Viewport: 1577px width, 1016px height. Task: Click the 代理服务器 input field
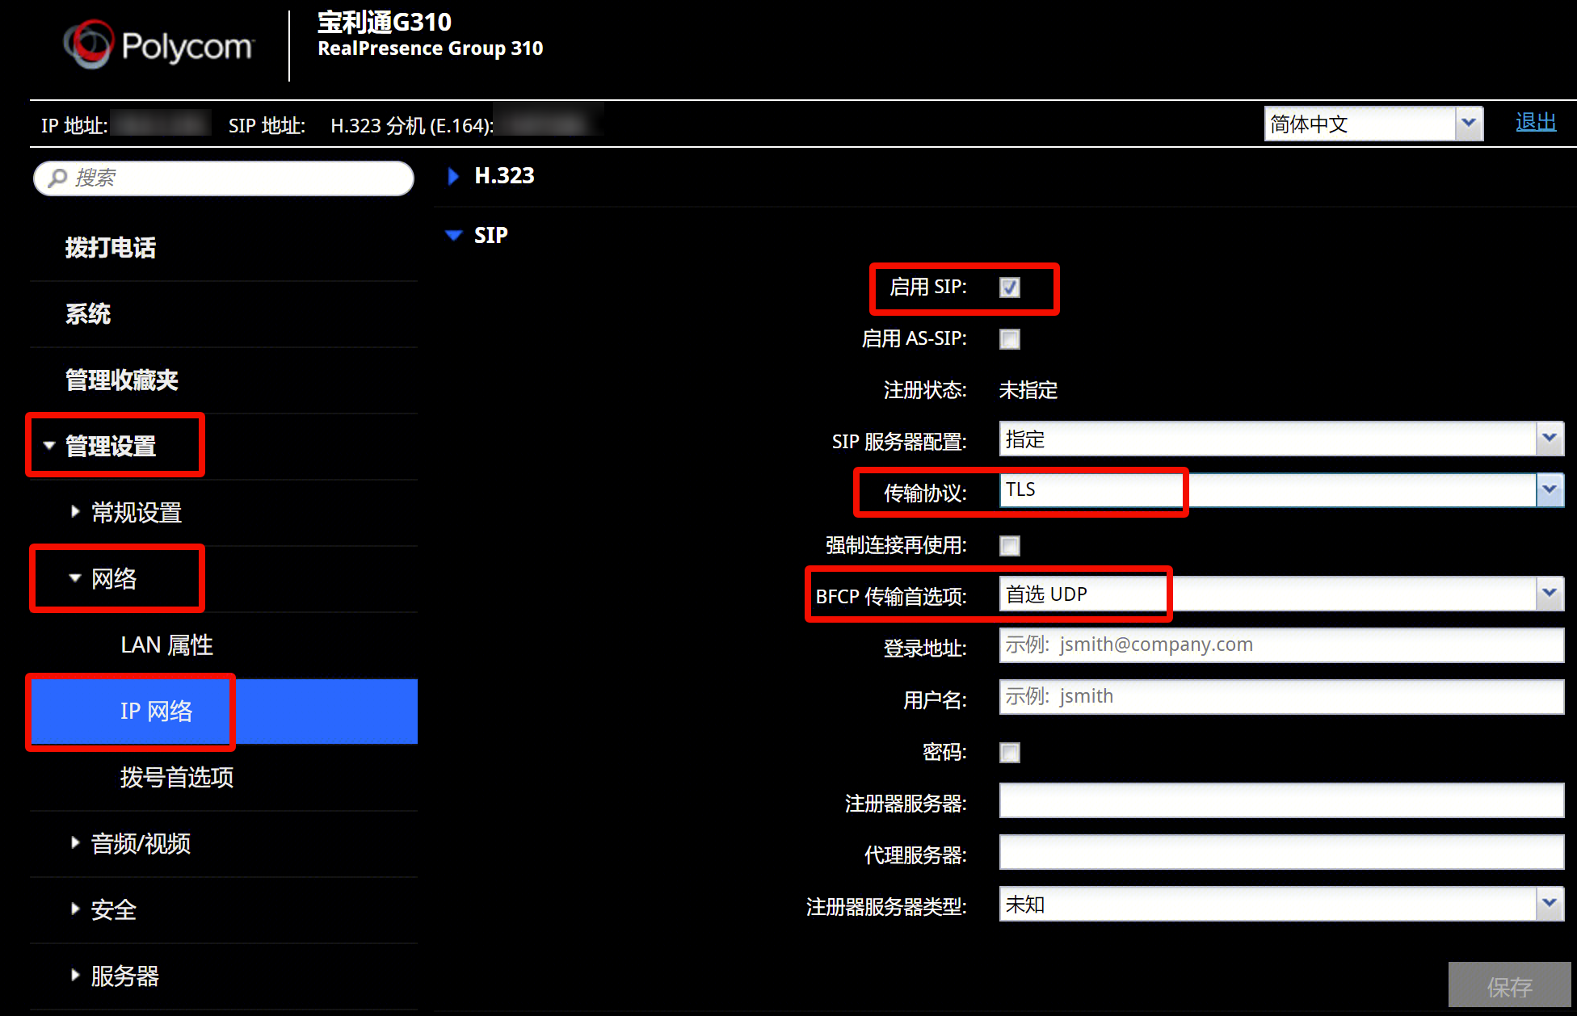click(x=1281, y=852)
